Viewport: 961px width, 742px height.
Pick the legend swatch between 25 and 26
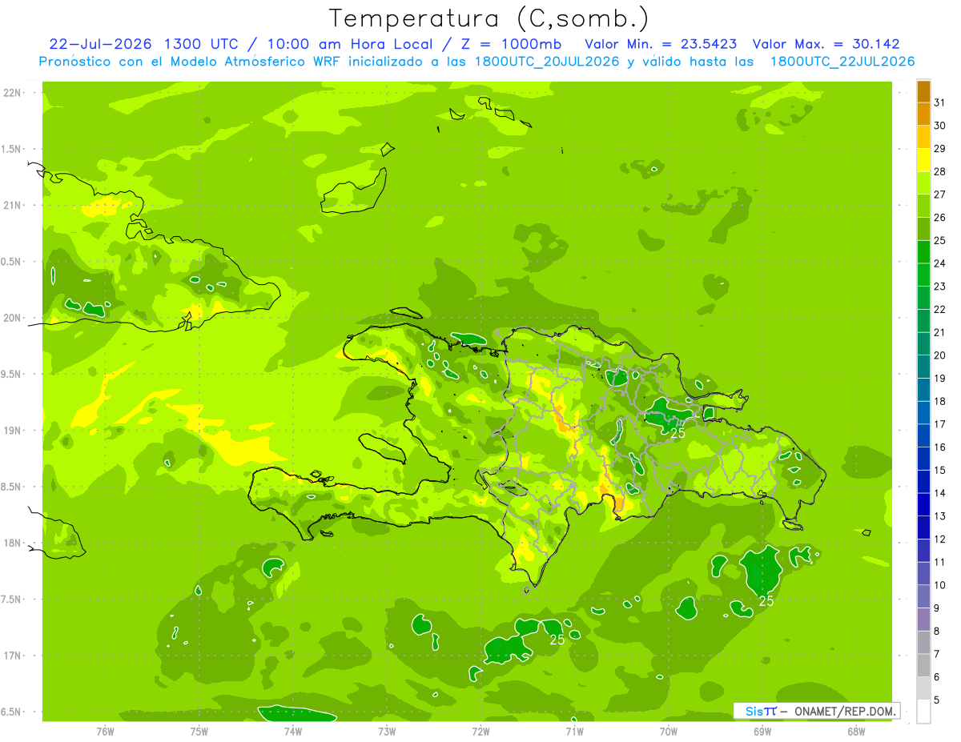923,229
